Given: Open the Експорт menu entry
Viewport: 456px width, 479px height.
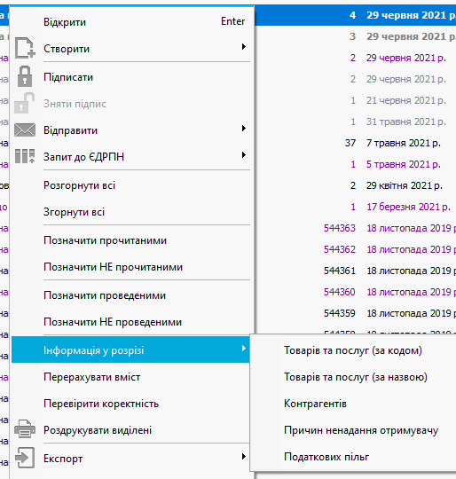Looking at the screenshot, I should click(131, 459).
